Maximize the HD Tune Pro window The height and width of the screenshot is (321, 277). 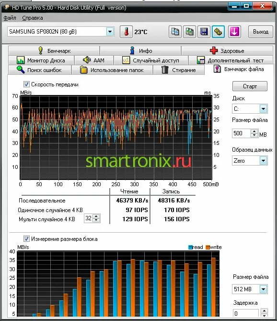pyautogui.click(x=246, y=6)
